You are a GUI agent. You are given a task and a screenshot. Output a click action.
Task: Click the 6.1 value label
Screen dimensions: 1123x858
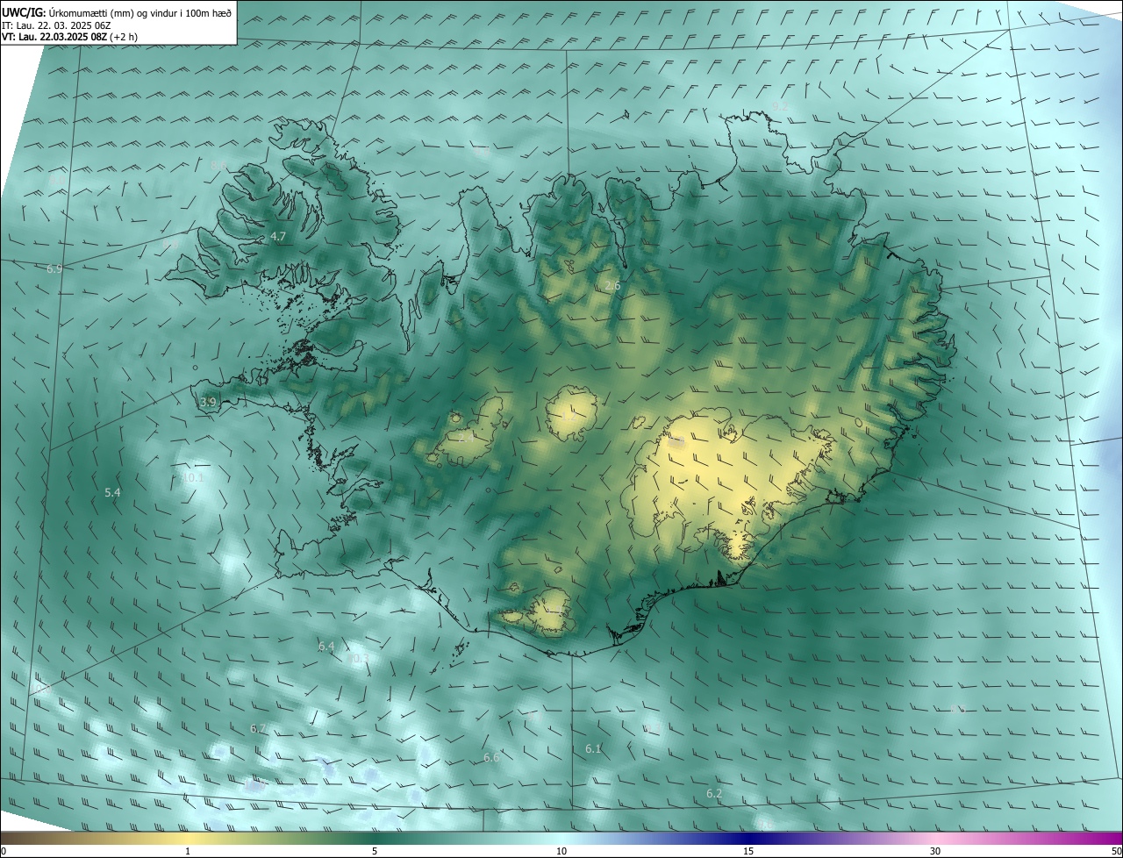coord(593,748)
